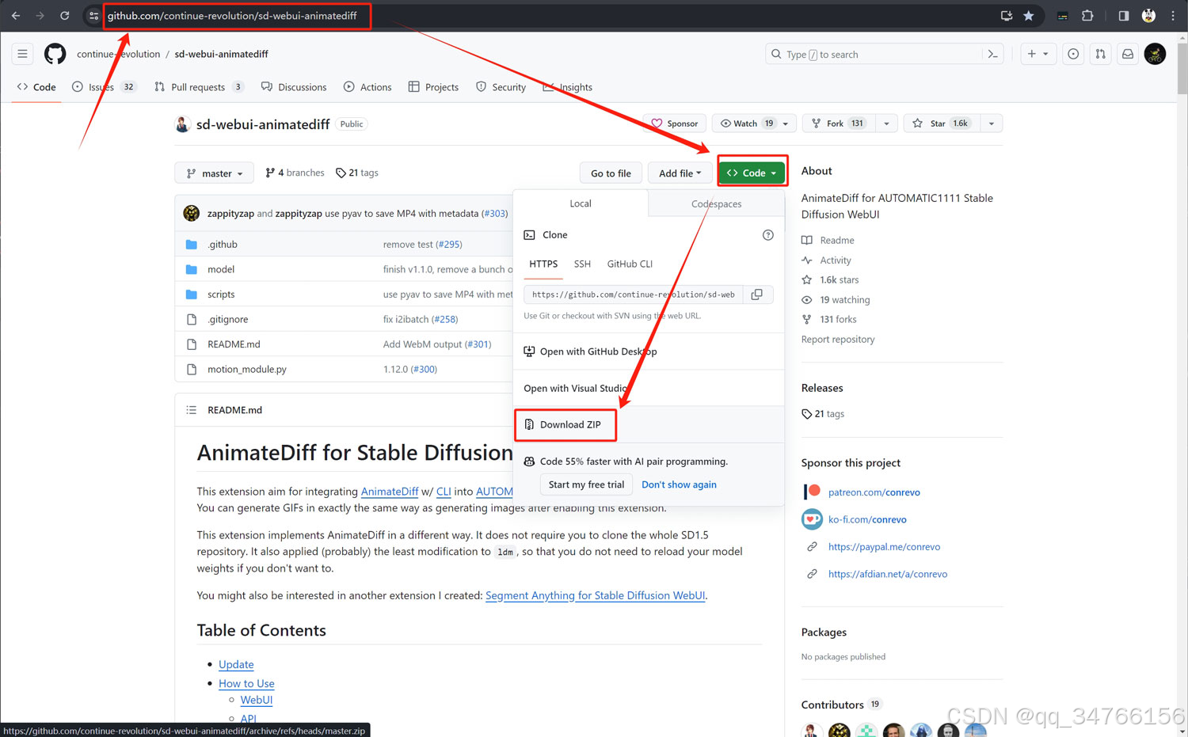Switch to the Codespaces tab
1188x737 pixels.
[x=716, y=203]
